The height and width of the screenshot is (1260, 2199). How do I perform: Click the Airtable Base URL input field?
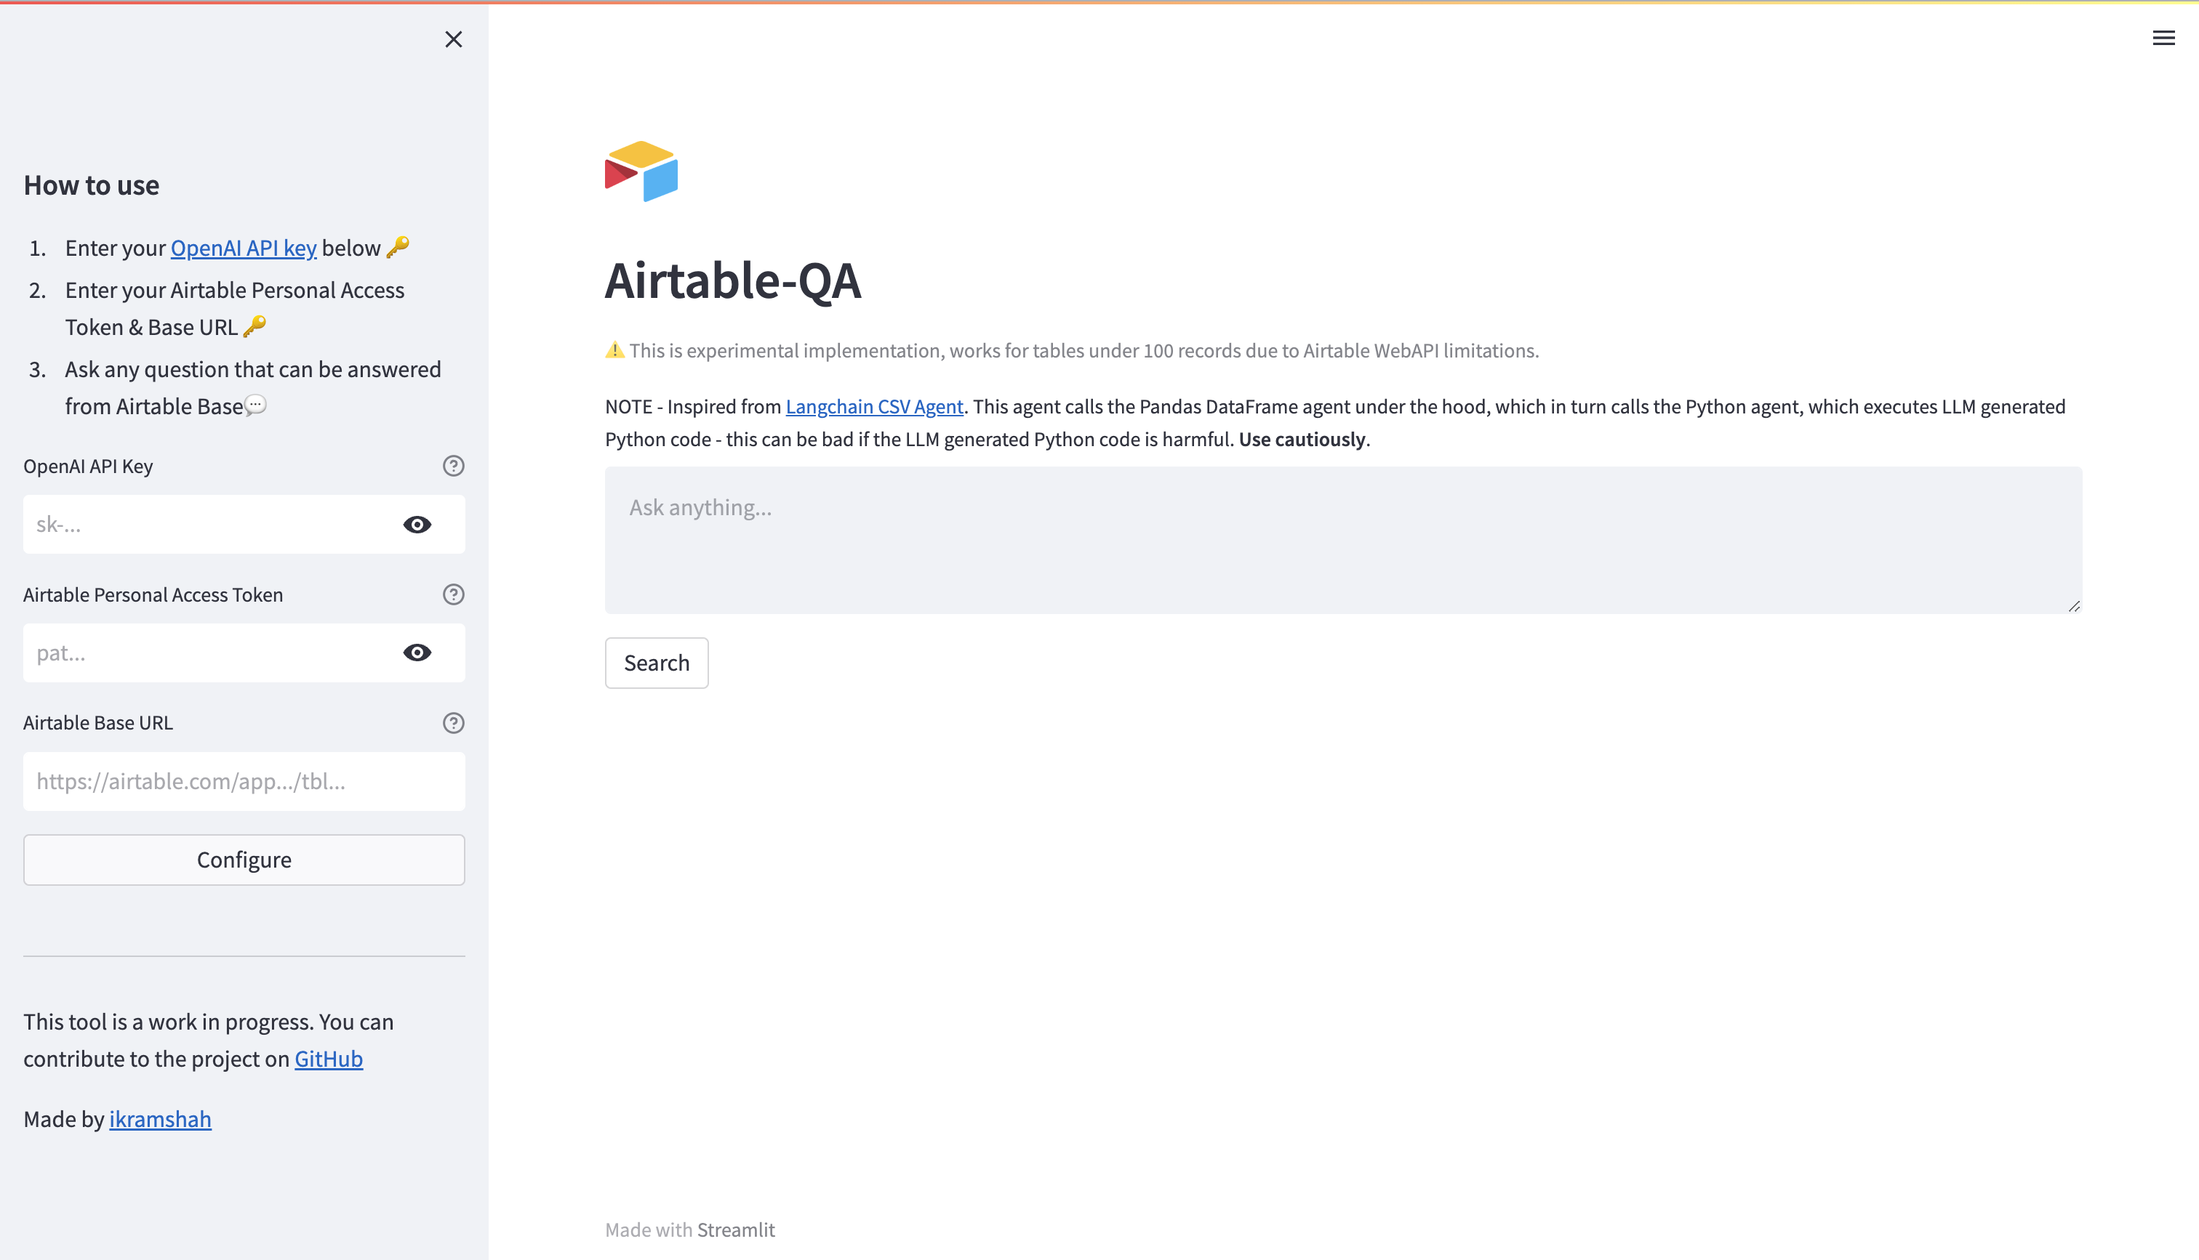(243, 780)
